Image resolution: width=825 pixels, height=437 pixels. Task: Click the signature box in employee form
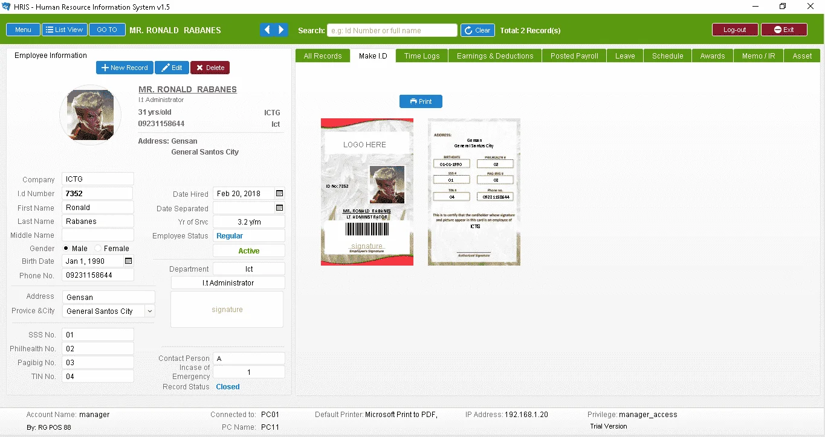click(227, 310)
